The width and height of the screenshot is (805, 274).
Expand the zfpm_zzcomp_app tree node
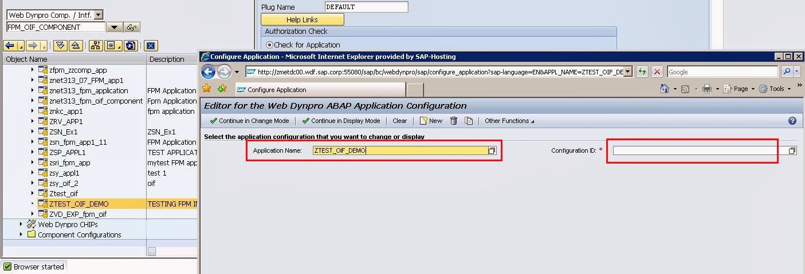pos(33,70)
